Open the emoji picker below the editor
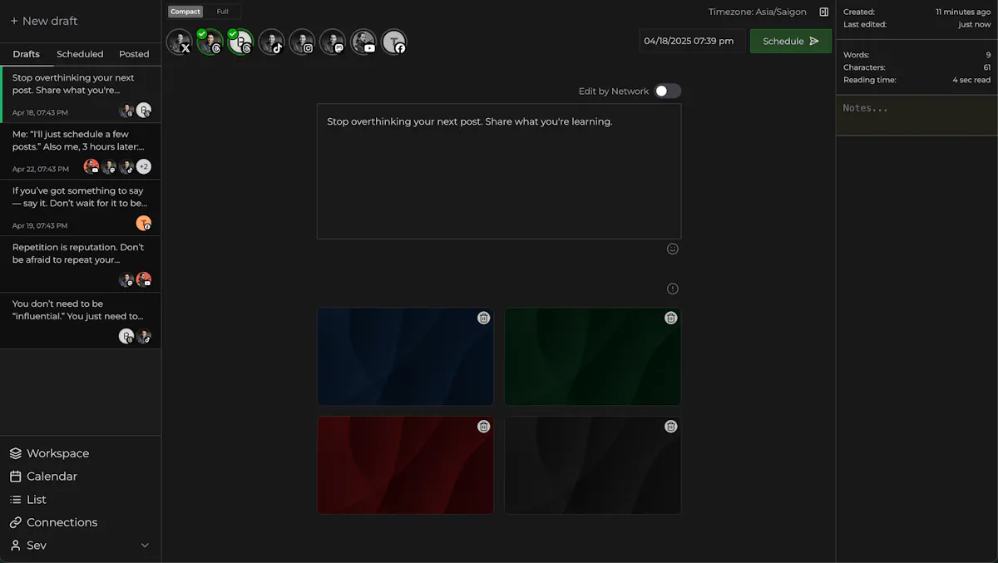The width and height of the screenshot is (998, 563). point(673,249)
